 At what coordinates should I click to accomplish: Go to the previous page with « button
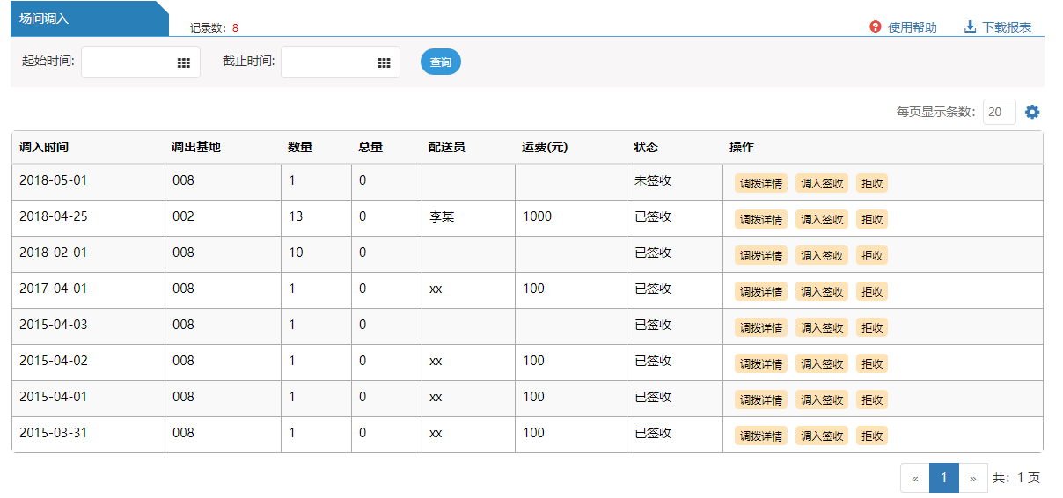coord(915,478)
